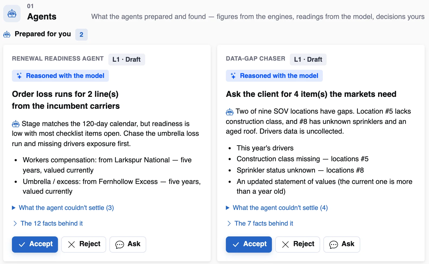The width and height of the screenshot is (429, 264).
Task: Reject the Renewal Readiness Agent draft
Action: [84, 245]
